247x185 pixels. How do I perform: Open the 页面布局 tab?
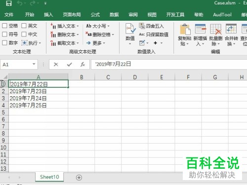[72, 15]
